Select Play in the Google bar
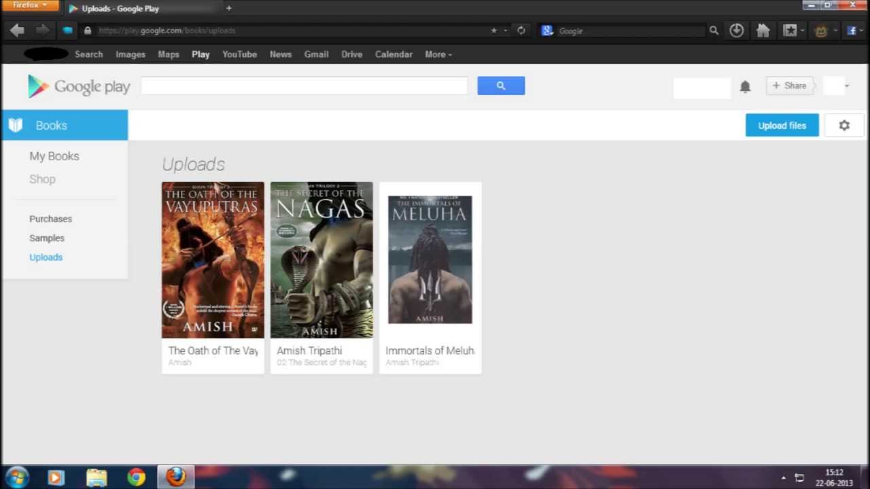Viewport: 870px width, 489px height. pyautogui.click(x=201, y=54)
